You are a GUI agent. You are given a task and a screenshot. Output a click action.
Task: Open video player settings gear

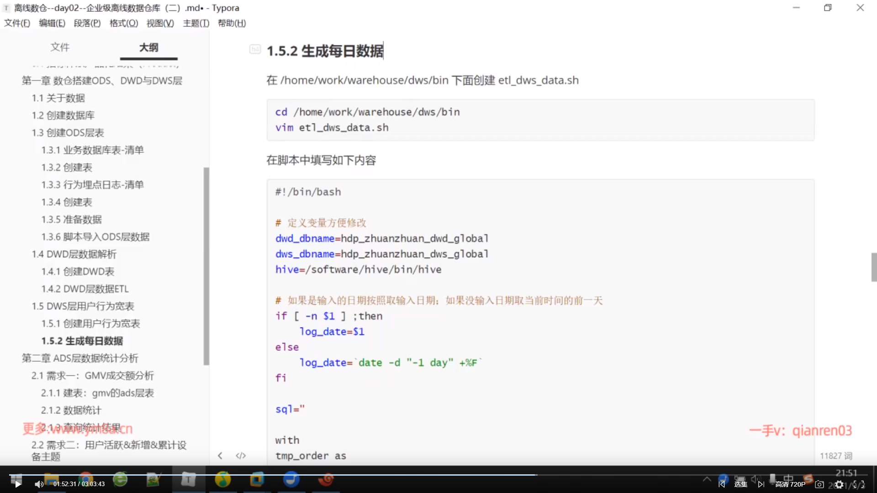(x=839, y=485)
